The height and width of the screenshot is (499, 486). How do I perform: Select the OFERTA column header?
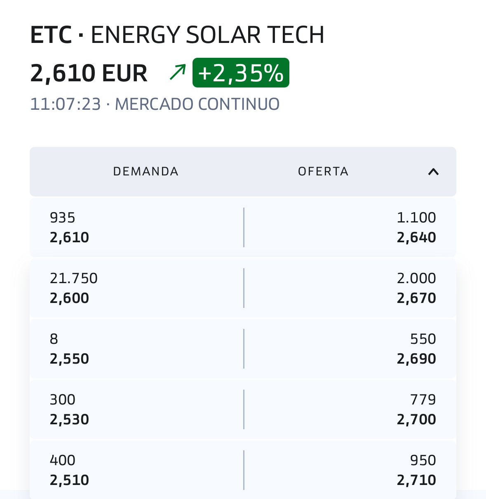(323, 172)
